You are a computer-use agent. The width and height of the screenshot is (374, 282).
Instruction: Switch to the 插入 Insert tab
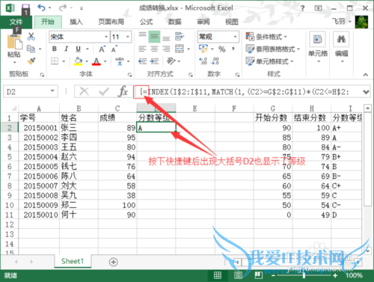point(76,22)
